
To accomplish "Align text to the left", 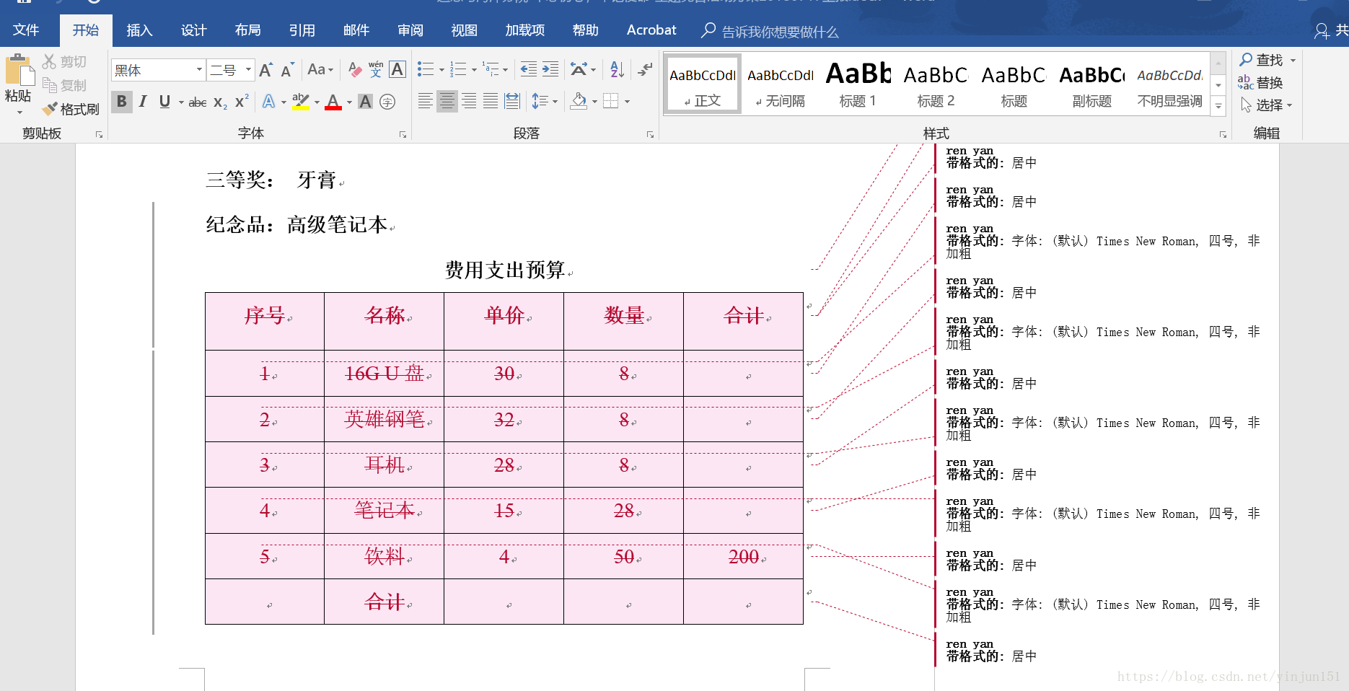I will (426, 102).
